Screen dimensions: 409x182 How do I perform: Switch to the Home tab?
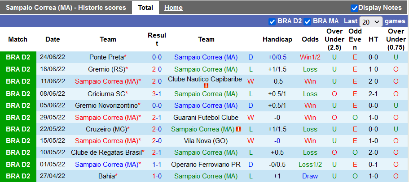click(x=173, y=8)
